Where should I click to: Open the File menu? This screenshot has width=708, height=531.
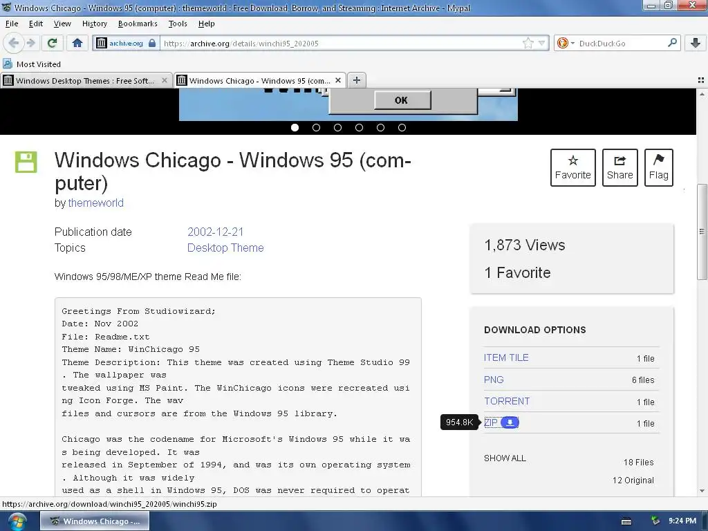12,24
